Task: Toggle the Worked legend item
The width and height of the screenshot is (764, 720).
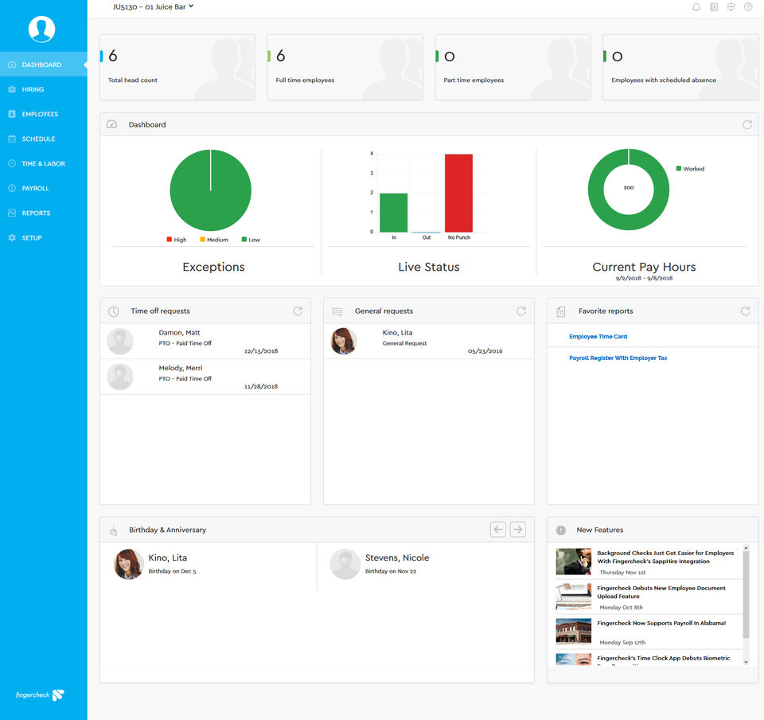Action: (x=690, y=169)
